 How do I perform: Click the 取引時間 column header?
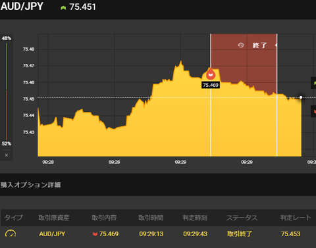pyautogui.click(x=151, y=218)
